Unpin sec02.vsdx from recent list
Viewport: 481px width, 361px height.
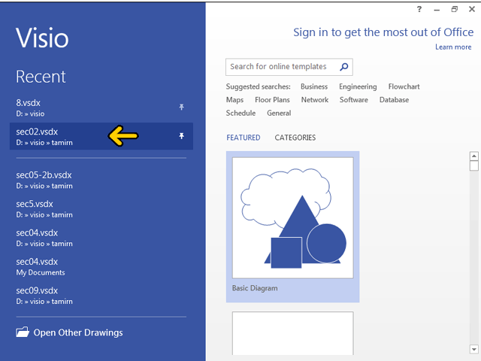coord(181,136)
